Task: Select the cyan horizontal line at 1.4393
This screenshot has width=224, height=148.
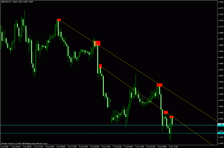Action: pyautogui.click(x=109, y=125)
